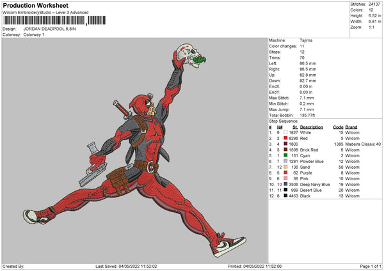Screen dimensions: 384x271
Task: Click the 'Stop Sequence:' heading
Action: pos(284,121)
